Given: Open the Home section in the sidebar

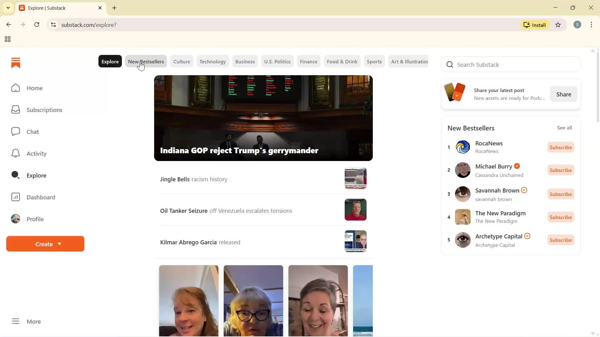Looking at the screenshot, I should [34, 88].
